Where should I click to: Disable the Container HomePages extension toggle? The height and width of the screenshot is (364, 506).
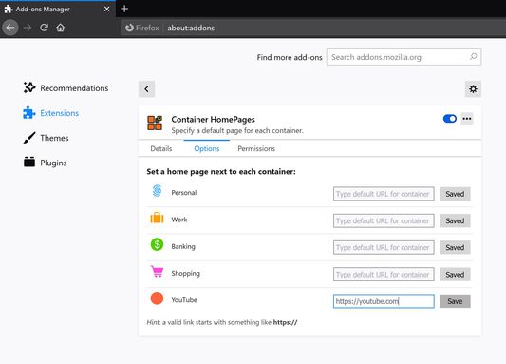point(450,119)
